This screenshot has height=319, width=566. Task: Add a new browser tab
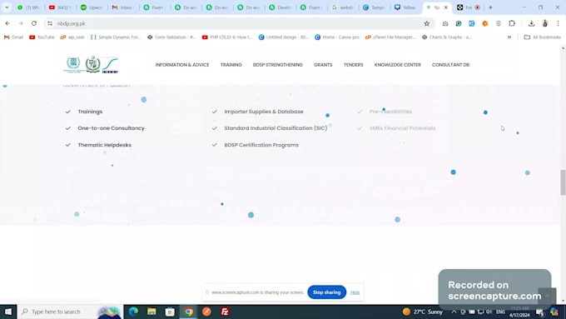(490, 7)
